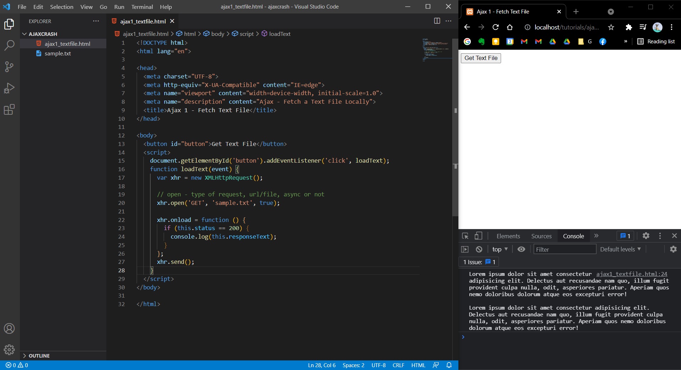Viewport: 681px width, 370px height.
Task: Activate DevTools inspect element picker
Action: click(x=465, y=236)
